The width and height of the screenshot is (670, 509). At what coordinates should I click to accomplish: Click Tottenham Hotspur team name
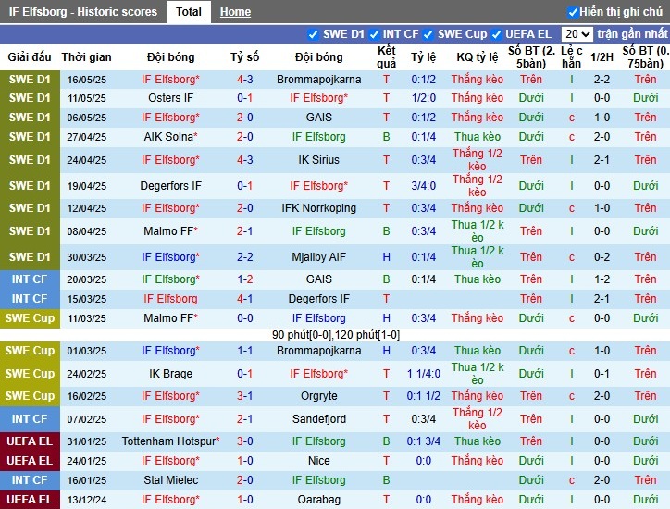(170, 441)
